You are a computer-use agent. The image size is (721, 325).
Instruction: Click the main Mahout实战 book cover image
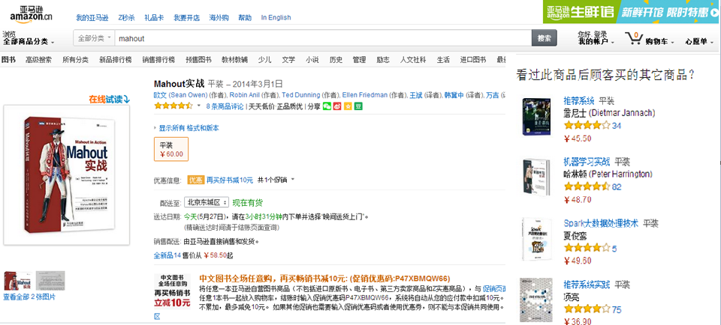click(x=67, y=175)
